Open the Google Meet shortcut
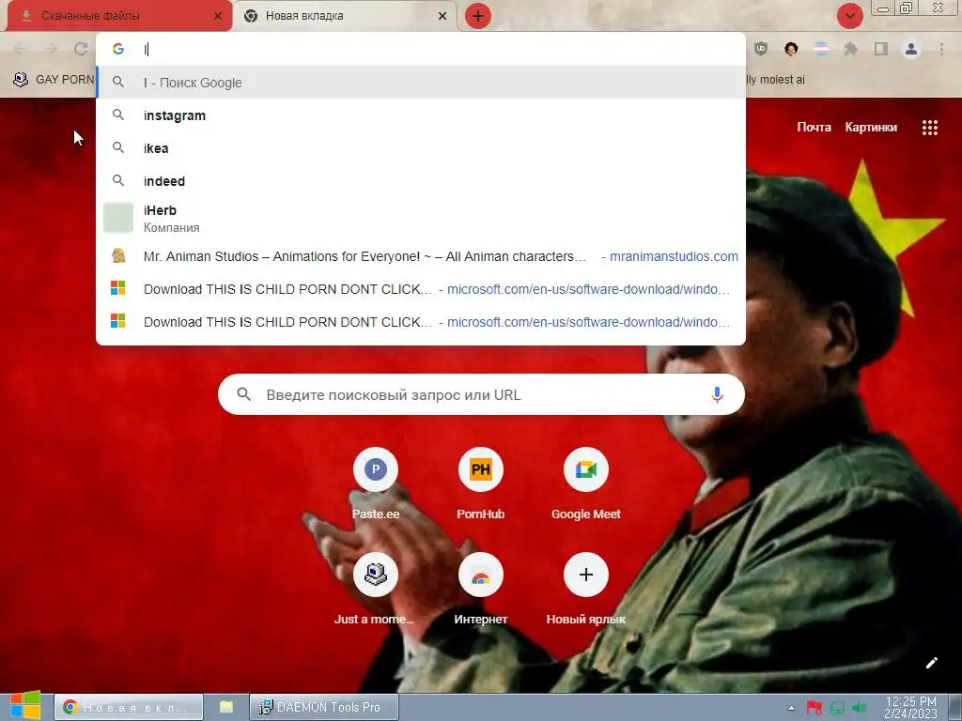Viewport: 962px width, 721px height. click(586, 484)
